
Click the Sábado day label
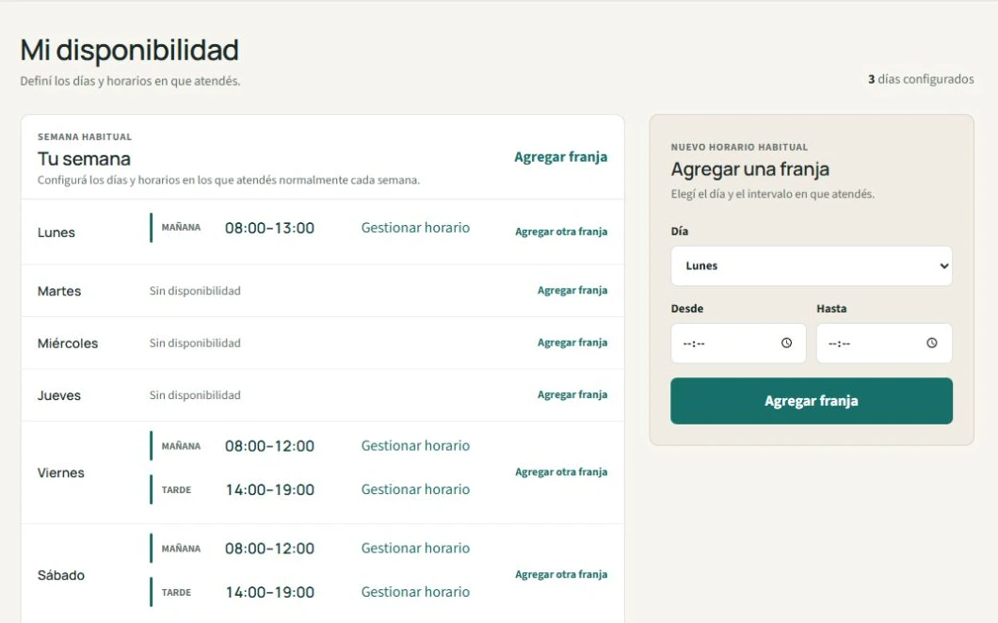pyautogui.click(x=60, y=575)
